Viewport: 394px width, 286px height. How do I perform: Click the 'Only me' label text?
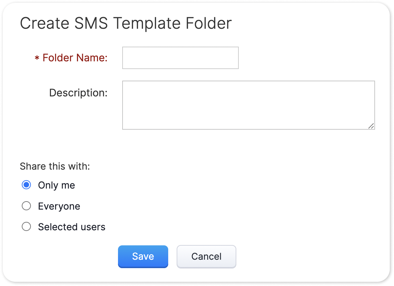click(x=57, y=185)
